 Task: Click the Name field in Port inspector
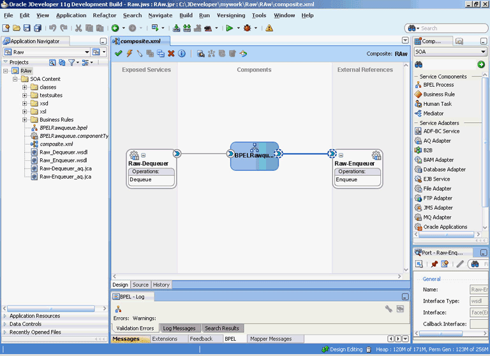pos(479,290)
